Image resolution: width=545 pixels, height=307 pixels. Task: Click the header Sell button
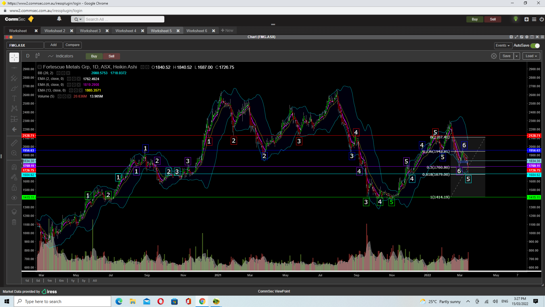pyautogui.click(x=493, y=19)
